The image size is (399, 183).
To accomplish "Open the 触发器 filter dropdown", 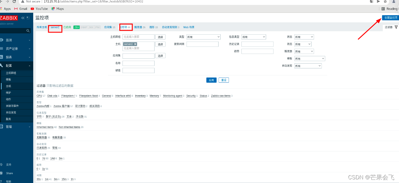I will pos(304,51).
